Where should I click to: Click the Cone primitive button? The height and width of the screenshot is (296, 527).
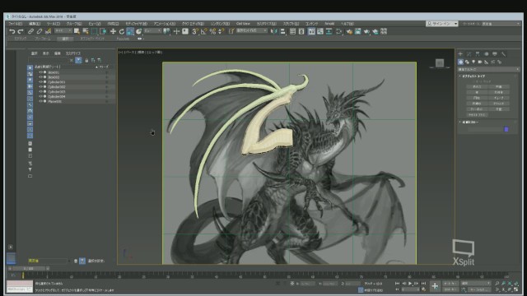499,86
